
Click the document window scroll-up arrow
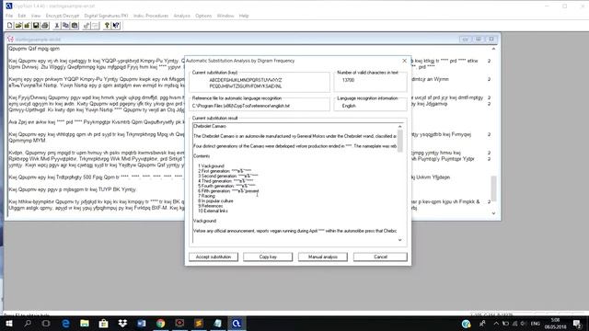[493, 49]
